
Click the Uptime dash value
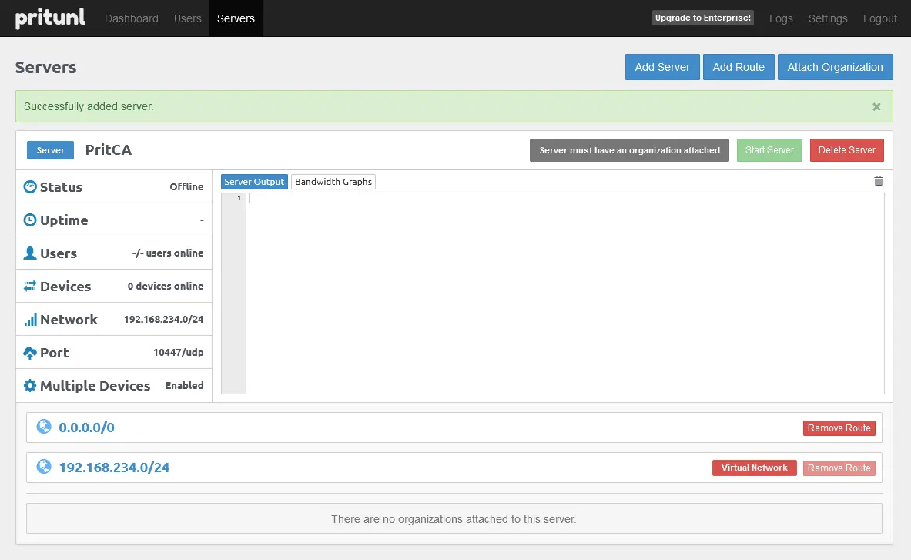(202, 220)
